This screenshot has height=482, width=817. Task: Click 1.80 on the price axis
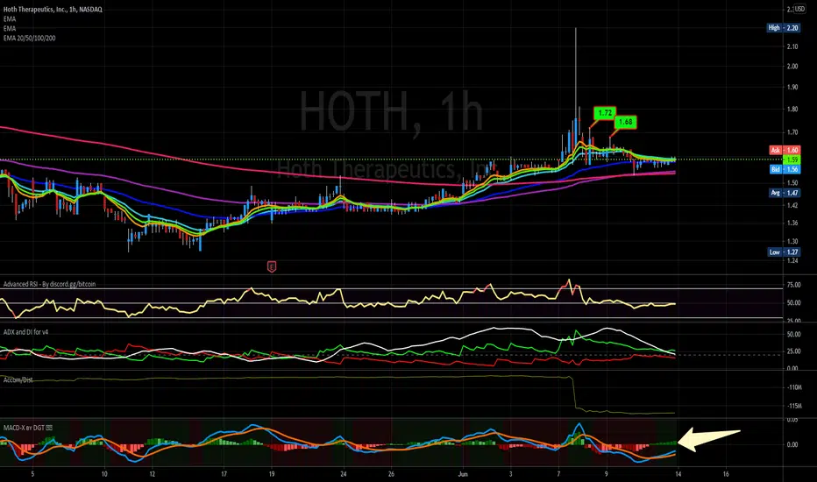[792, 110]
